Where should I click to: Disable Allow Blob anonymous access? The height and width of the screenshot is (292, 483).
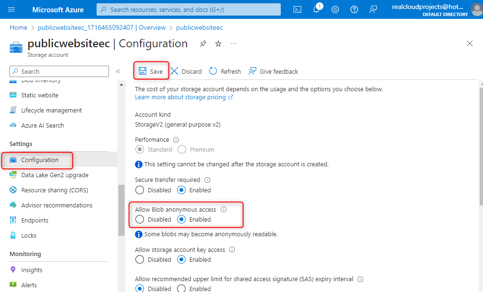click(x=140, y=219)
